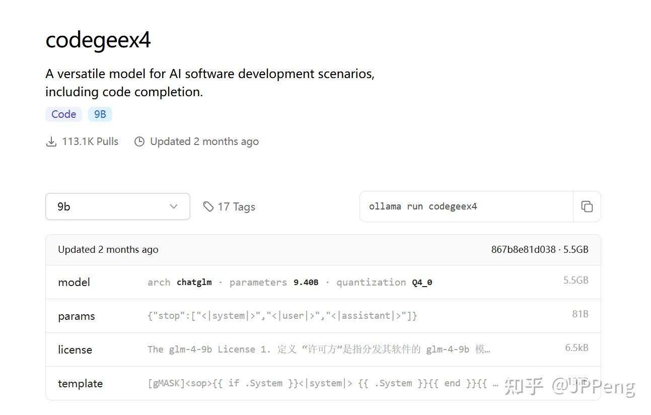
Task: Click the 5.5GB model size label
Action: point(576,280)
